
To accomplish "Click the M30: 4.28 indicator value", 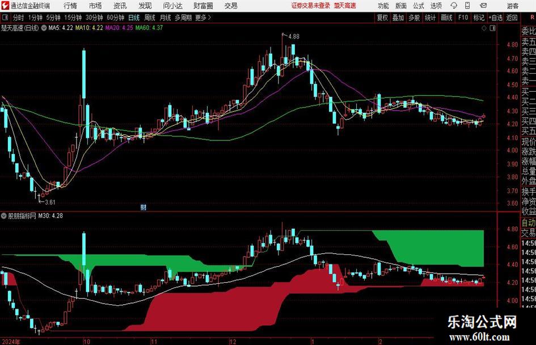I will coord(50,216).
